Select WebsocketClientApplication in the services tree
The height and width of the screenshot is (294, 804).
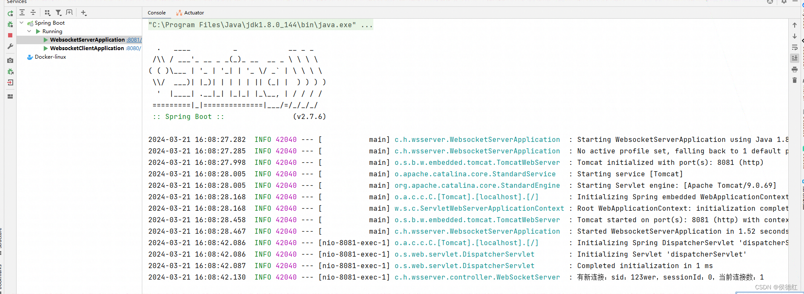point(87,48)
